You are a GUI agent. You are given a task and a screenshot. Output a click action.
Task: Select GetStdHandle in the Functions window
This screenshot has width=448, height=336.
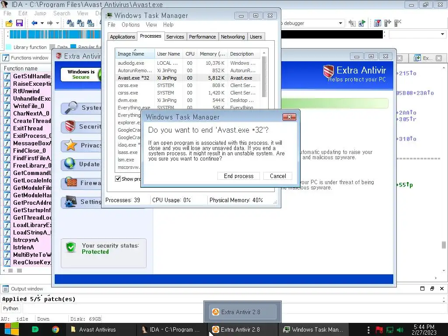[x=28, y=76]
